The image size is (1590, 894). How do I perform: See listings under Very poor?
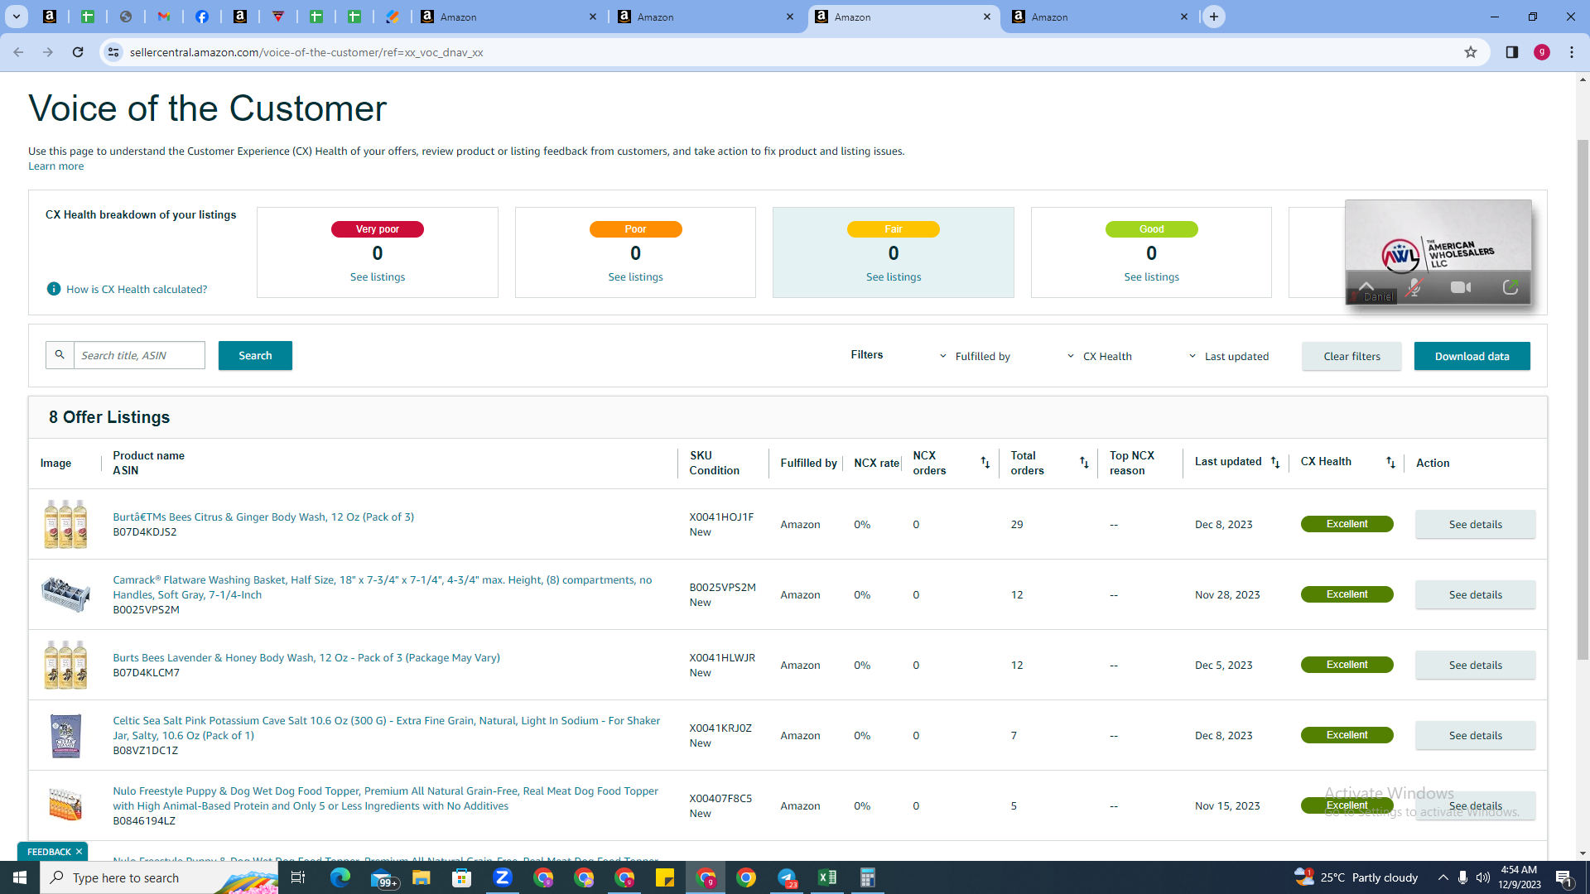coord(378,276)
